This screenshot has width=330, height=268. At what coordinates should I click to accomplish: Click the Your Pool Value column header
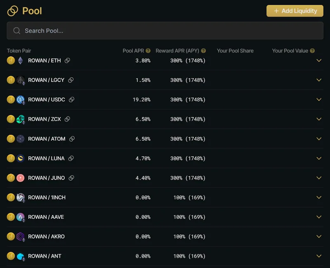tap(290, 50)
